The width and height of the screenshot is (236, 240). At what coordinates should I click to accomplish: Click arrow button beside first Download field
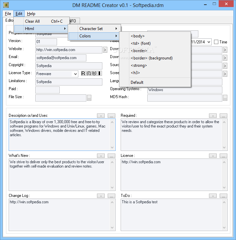click(225, 50)
